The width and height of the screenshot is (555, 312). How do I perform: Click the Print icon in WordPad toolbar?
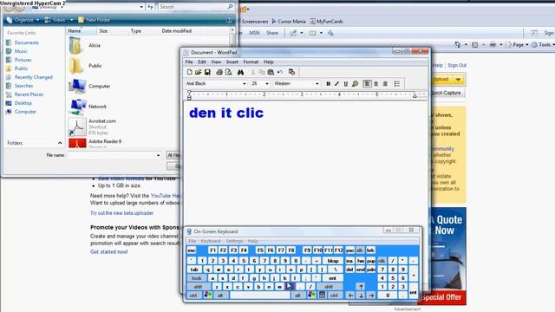click(219, 72)
